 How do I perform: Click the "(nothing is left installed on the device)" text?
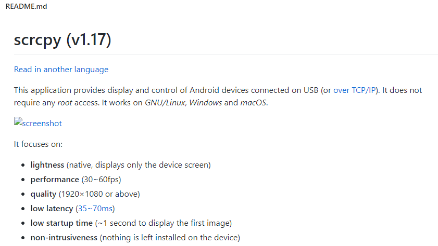170,237
